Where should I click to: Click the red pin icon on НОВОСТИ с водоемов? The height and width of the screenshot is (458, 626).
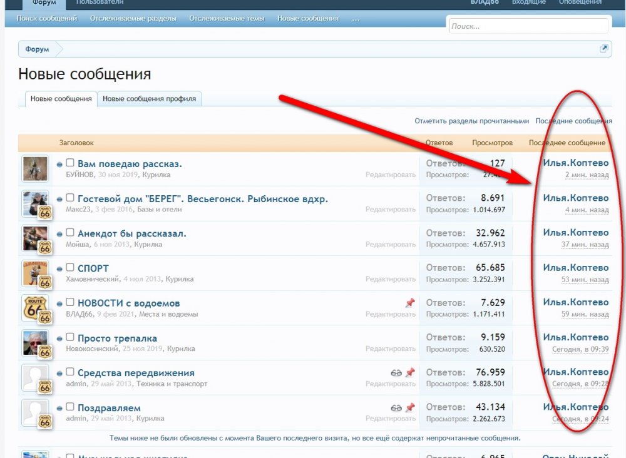[x=410, y=303]
